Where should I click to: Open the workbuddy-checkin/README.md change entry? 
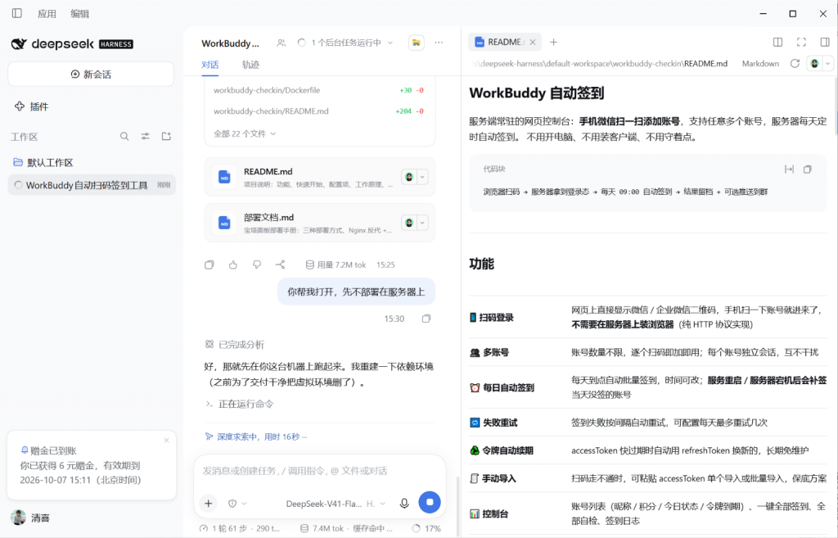(x=319, y=111)
